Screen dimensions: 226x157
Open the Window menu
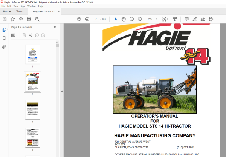tap(31, 6)
